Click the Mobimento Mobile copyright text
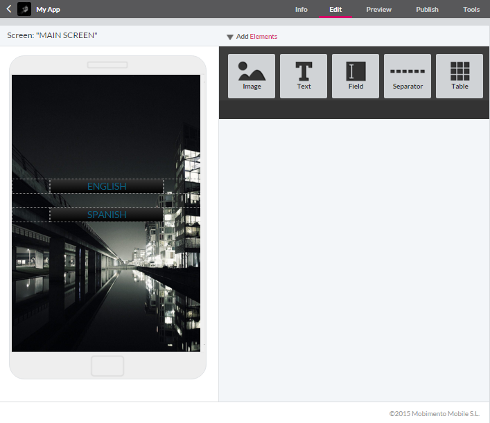 [x=435, y=413]
